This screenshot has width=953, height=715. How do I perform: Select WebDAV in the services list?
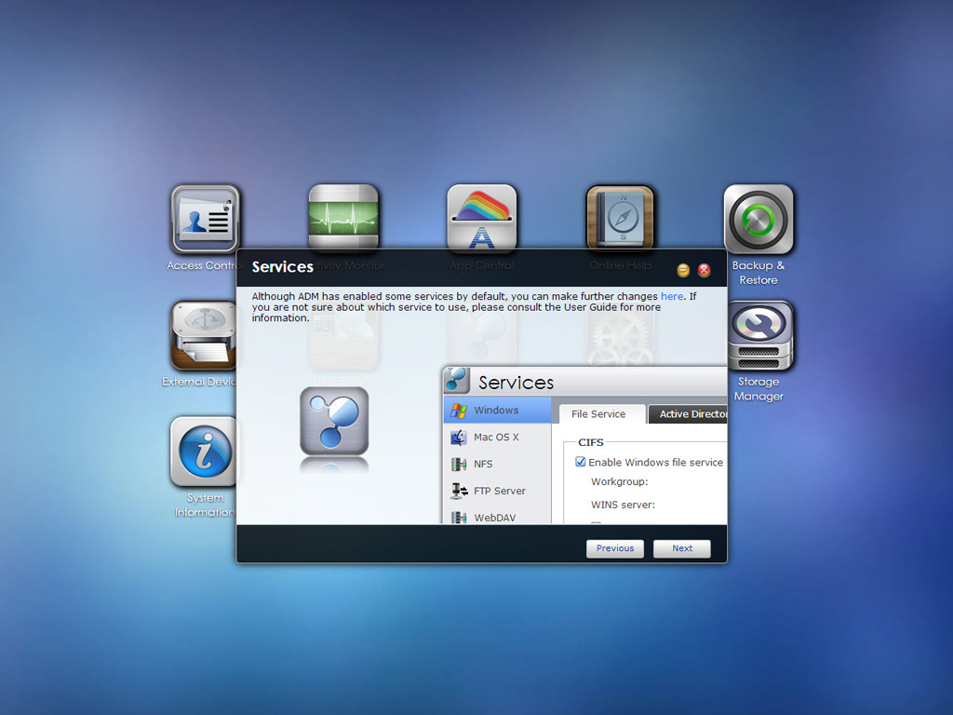pos(498,516)
